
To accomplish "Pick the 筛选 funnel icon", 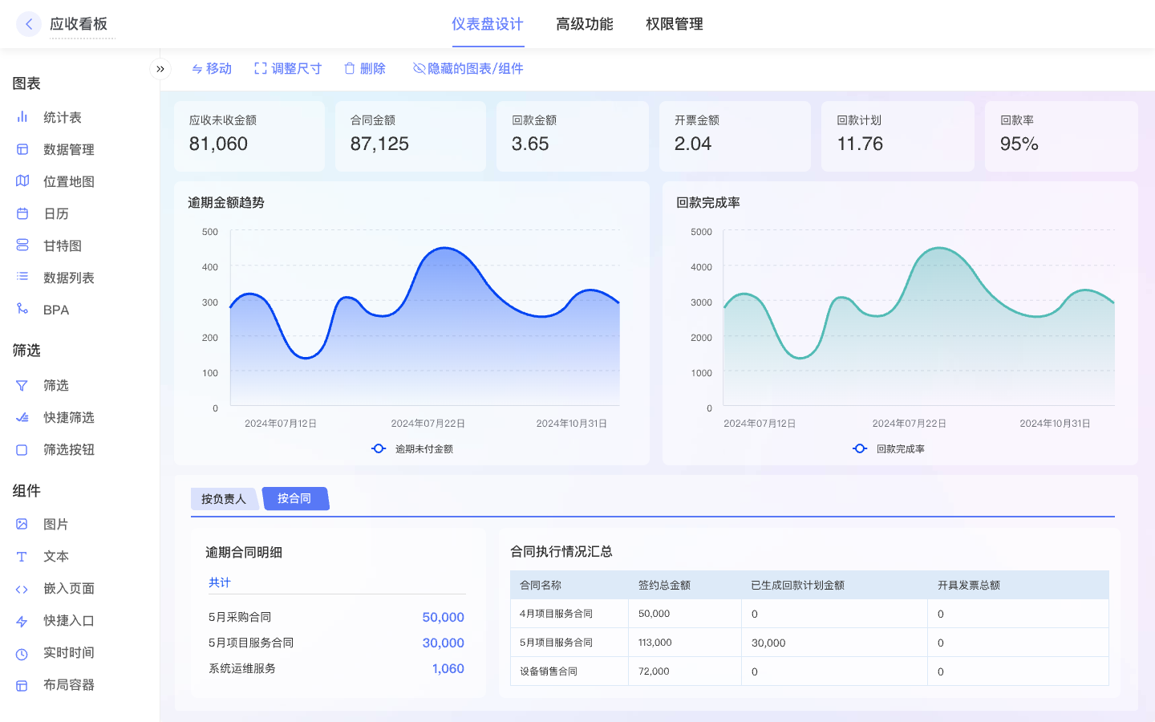I will click(x=22, y=386).
